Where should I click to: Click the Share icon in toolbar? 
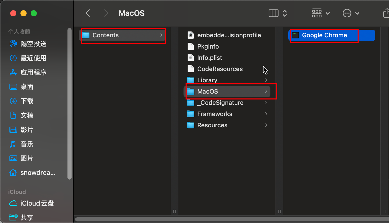[x=386, y=13]
